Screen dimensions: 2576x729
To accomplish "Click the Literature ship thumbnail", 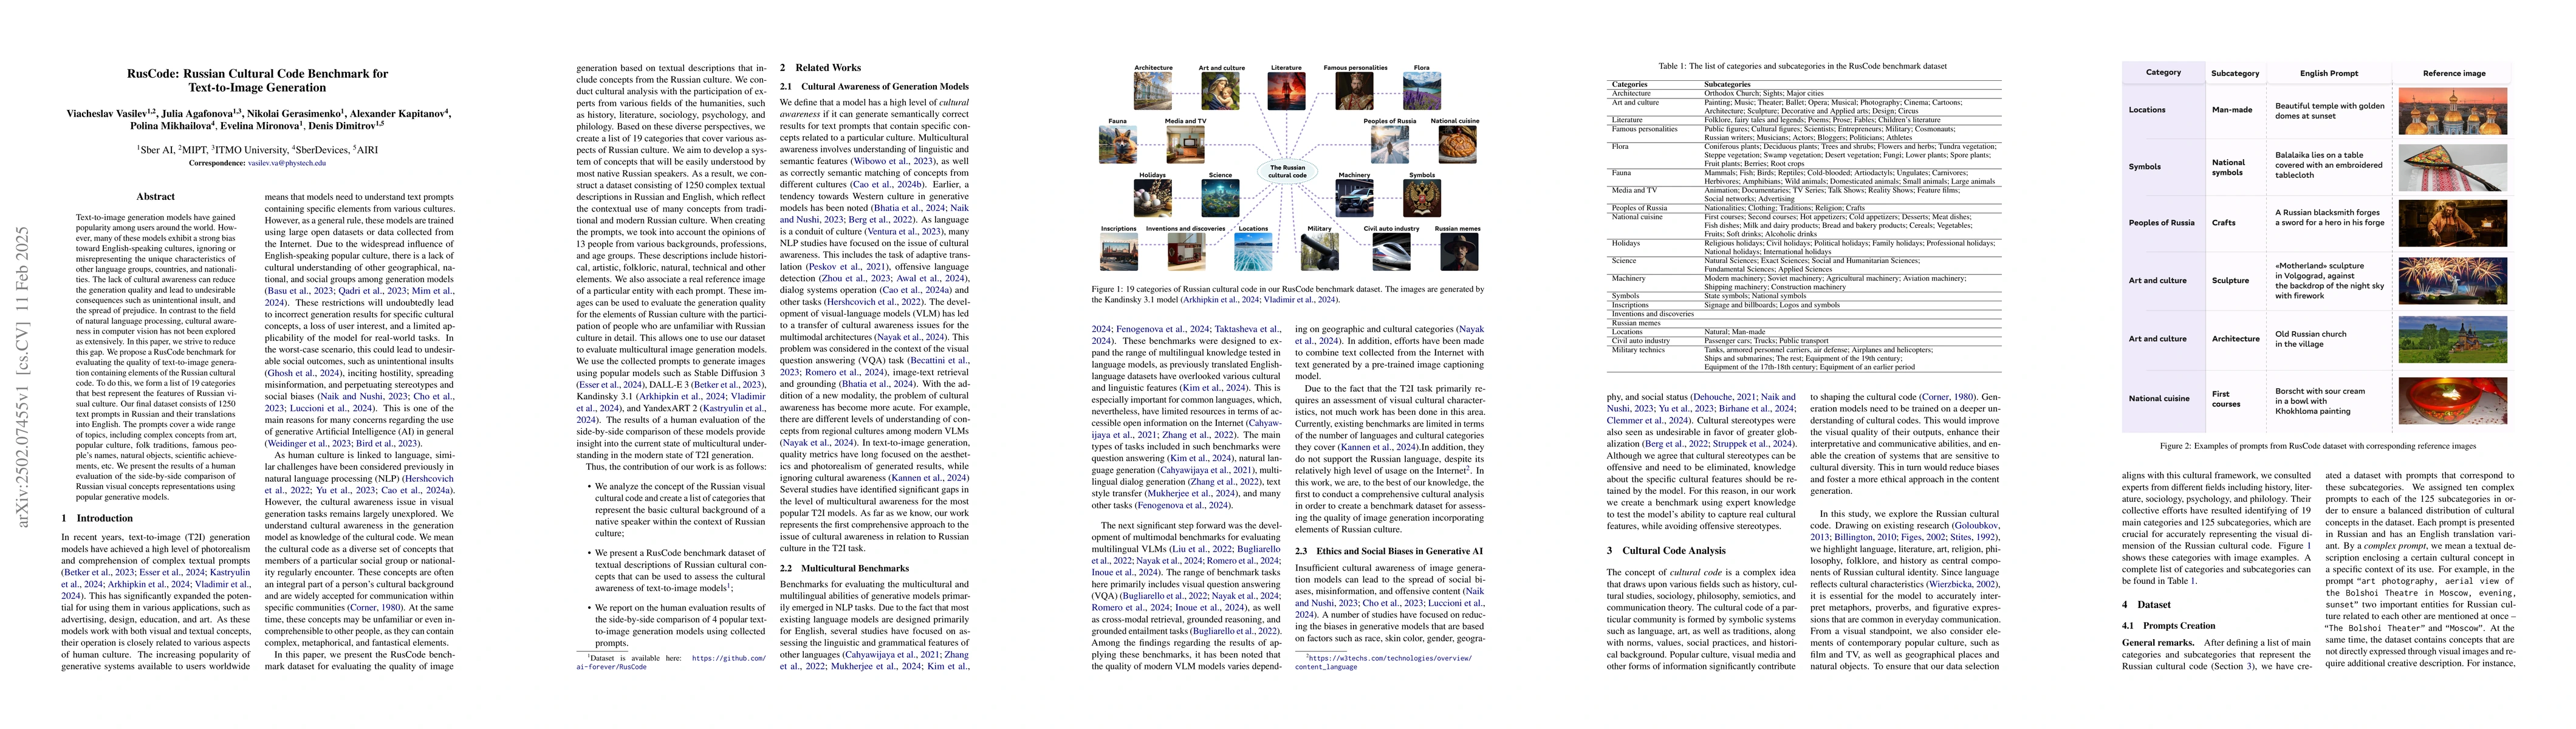I will [1286, 91].
